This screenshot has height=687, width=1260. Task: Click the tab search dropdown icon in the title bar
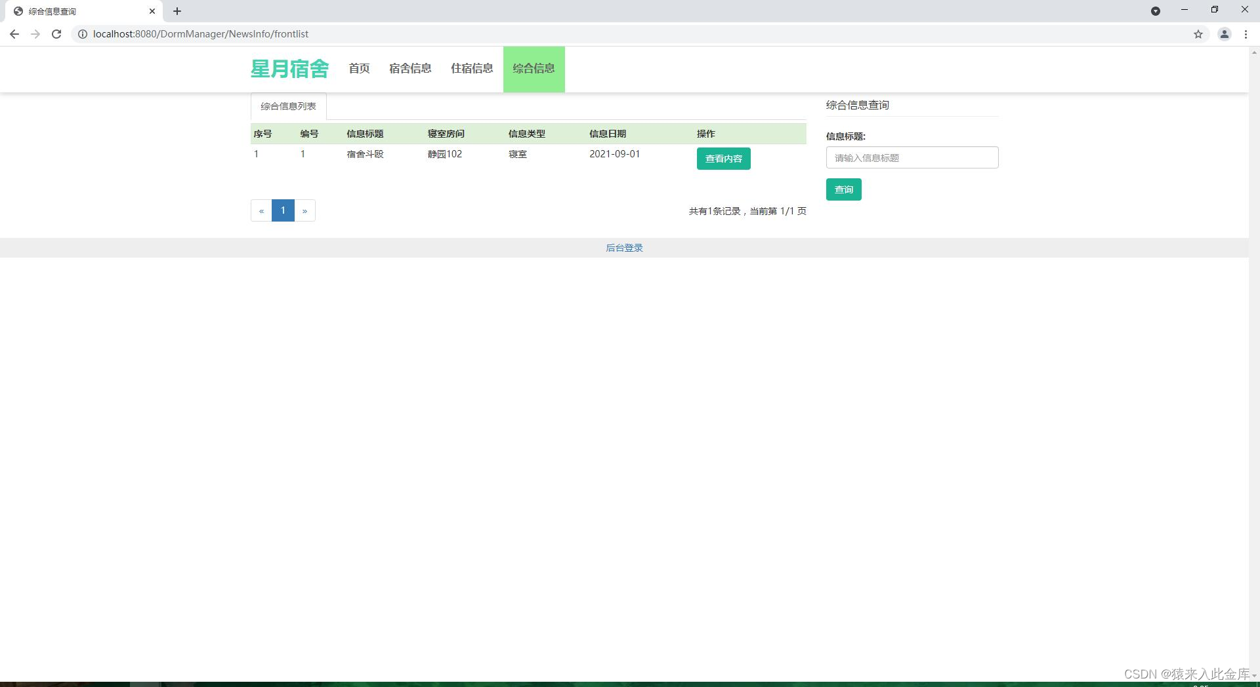pos(1156,11)
